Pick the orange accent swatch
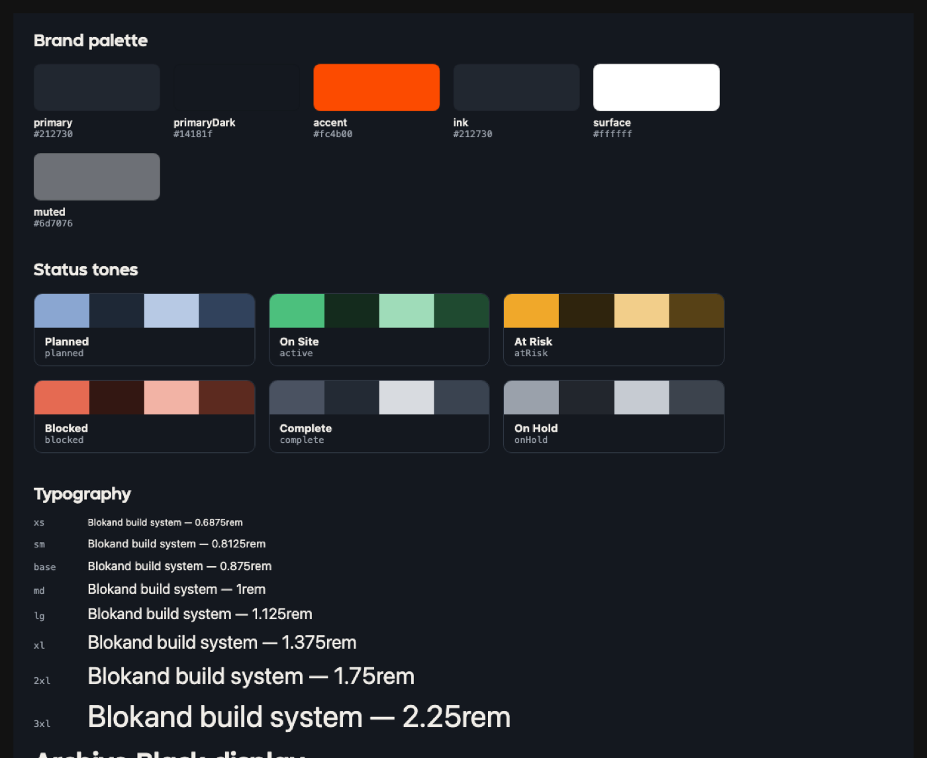Image resolution: width=927 pixels, height=758 pixels. click(376, 87)
